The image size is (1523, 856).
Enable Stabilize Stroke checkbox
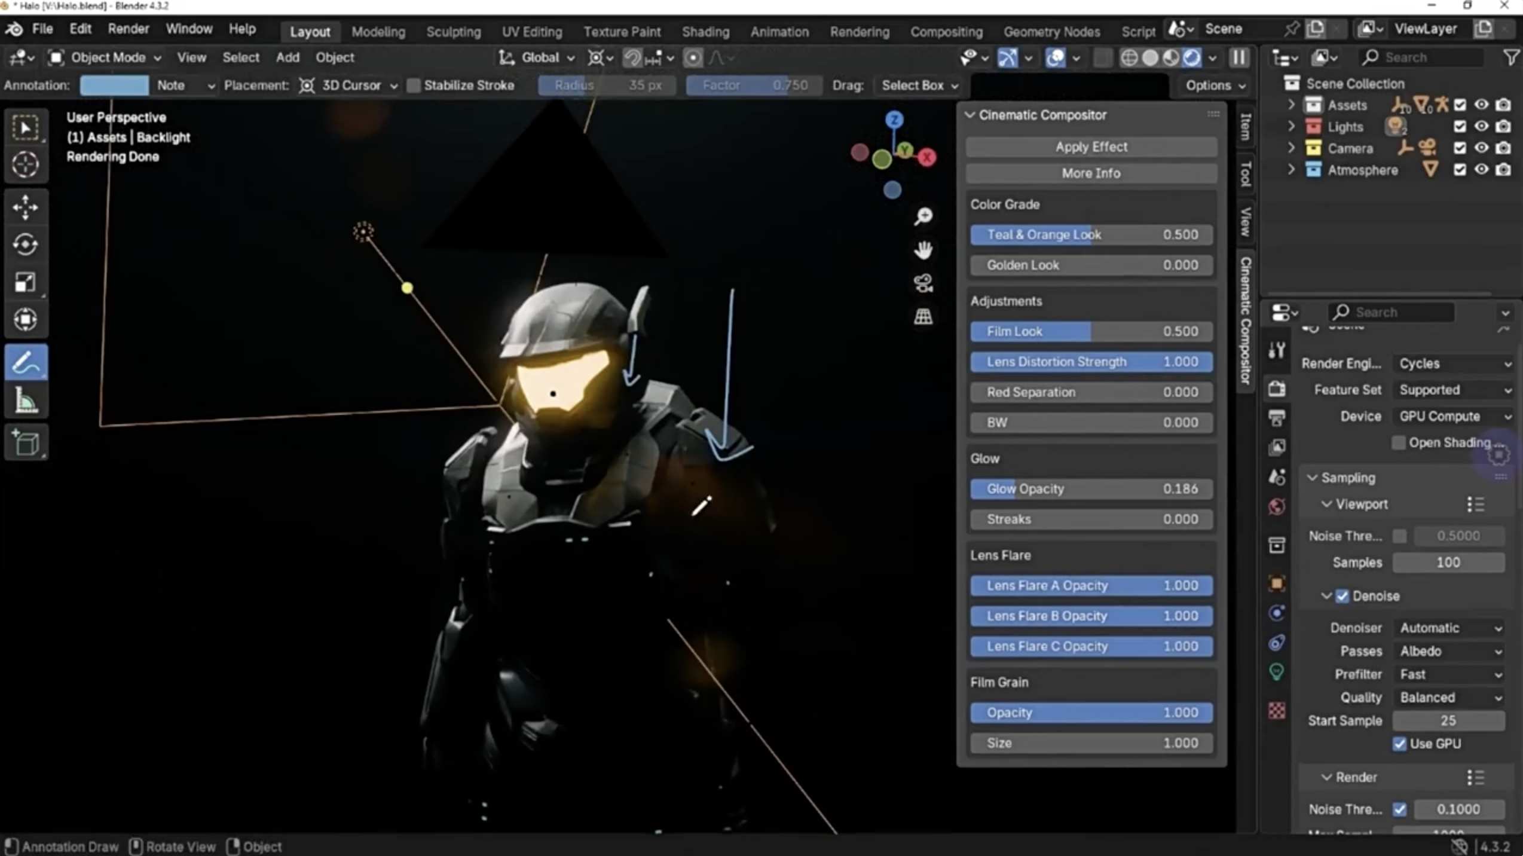click(x=414, y=85)
